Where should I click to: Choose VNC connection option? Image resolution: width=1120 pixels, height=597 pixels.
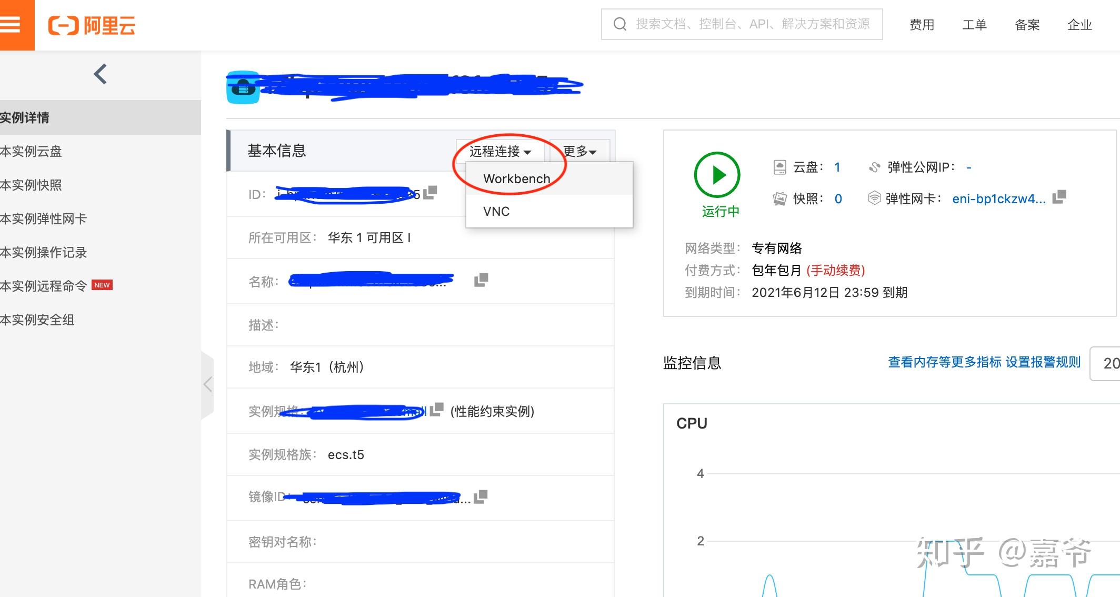point(496,212)
